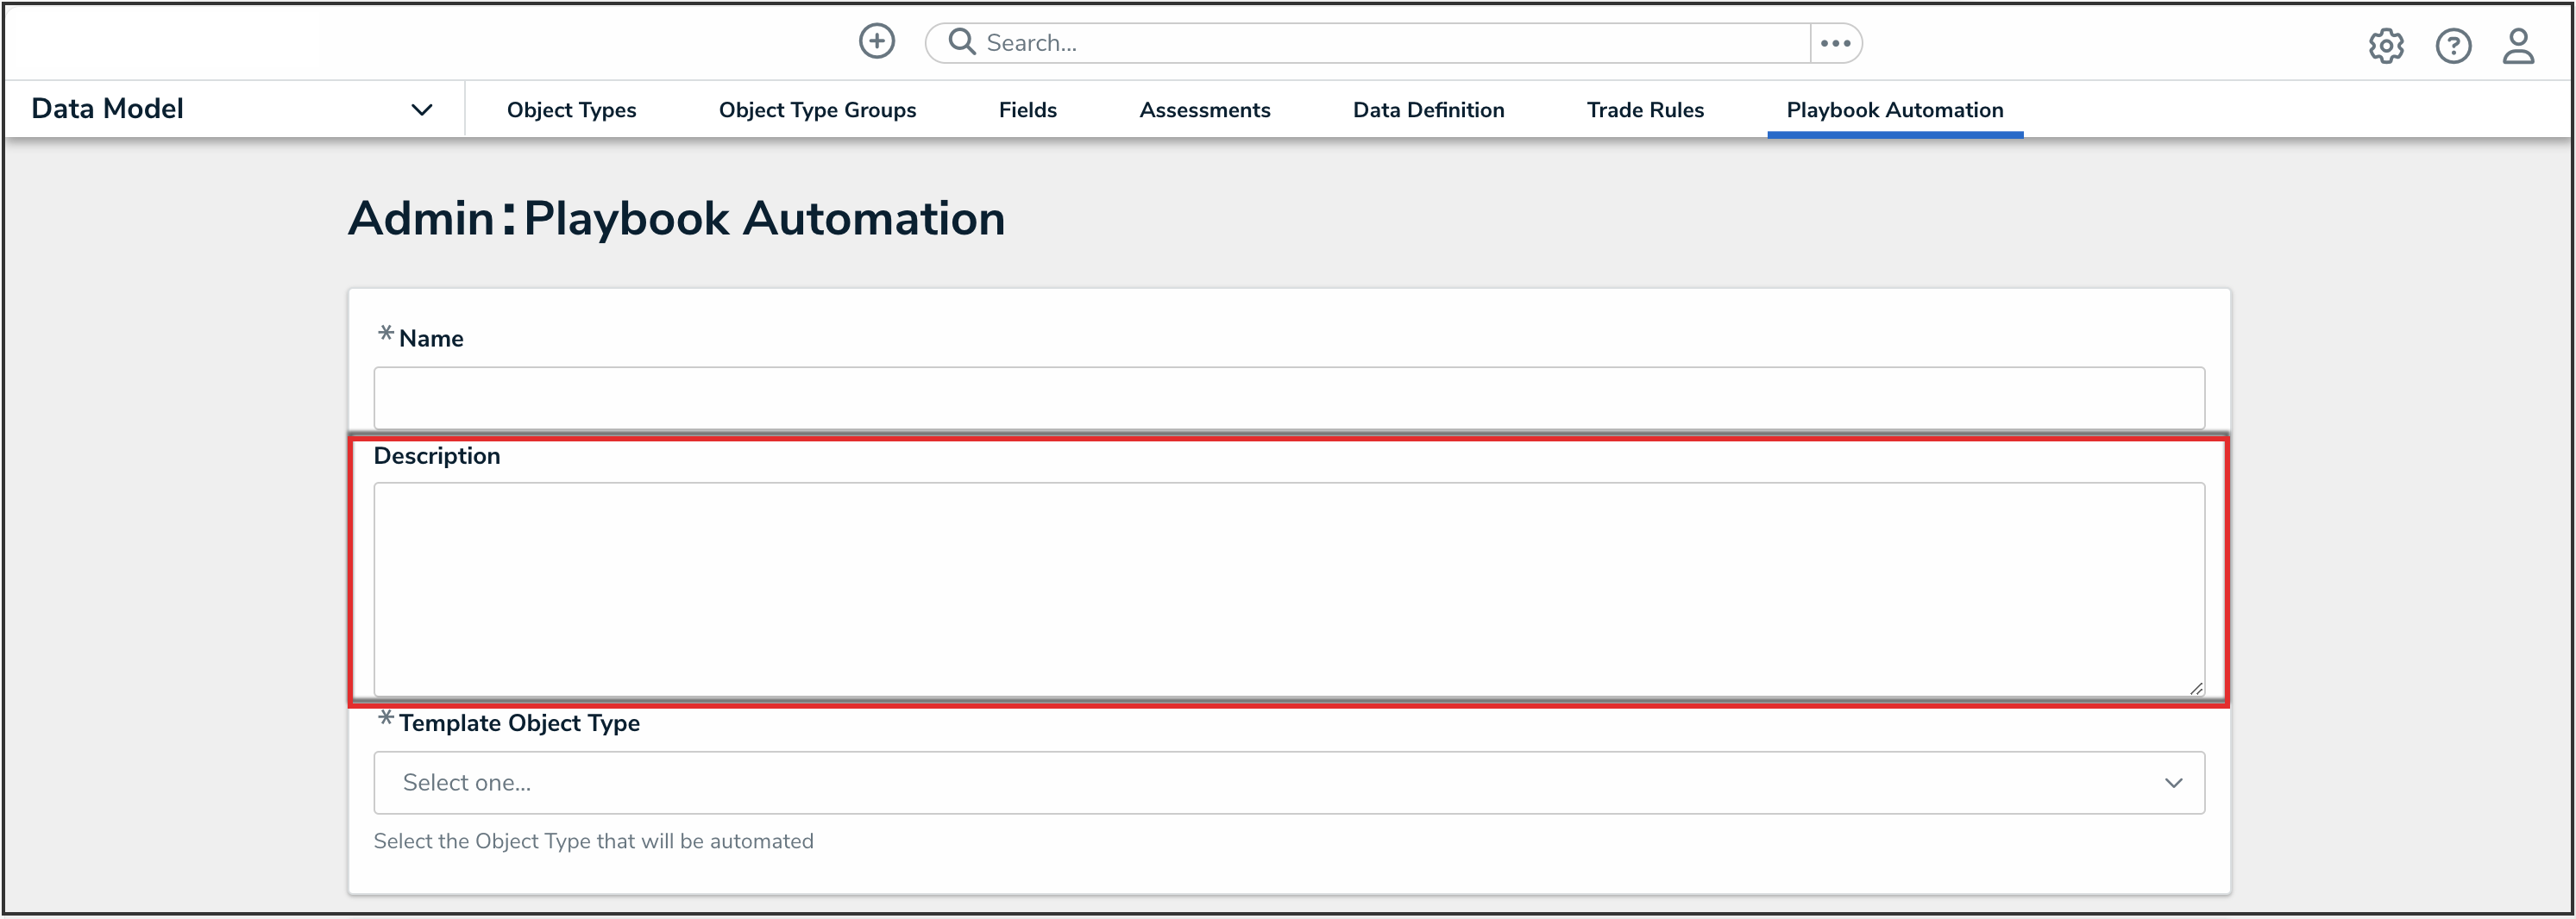2576x919 pixels.
Task: Select the Assessments tab
Action: 1204,109
